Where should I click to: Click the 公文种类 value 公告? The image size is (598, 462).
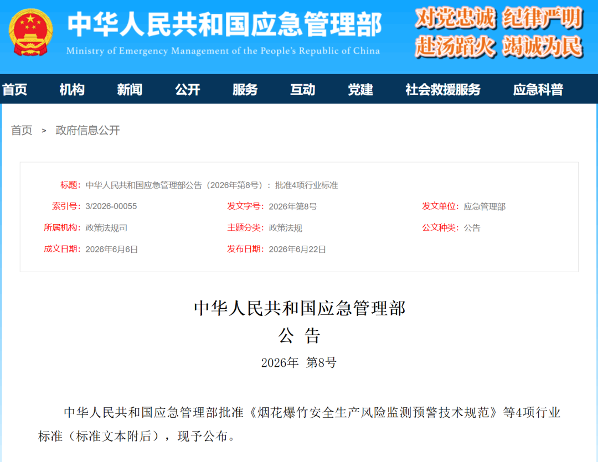(x=472, y=228)
